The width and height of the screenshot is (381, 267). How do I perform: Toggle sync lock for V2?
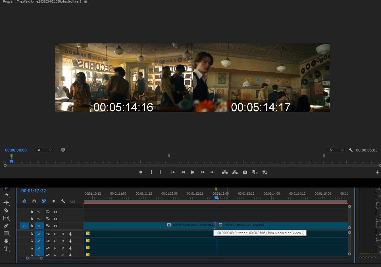[x=47, y=219]
